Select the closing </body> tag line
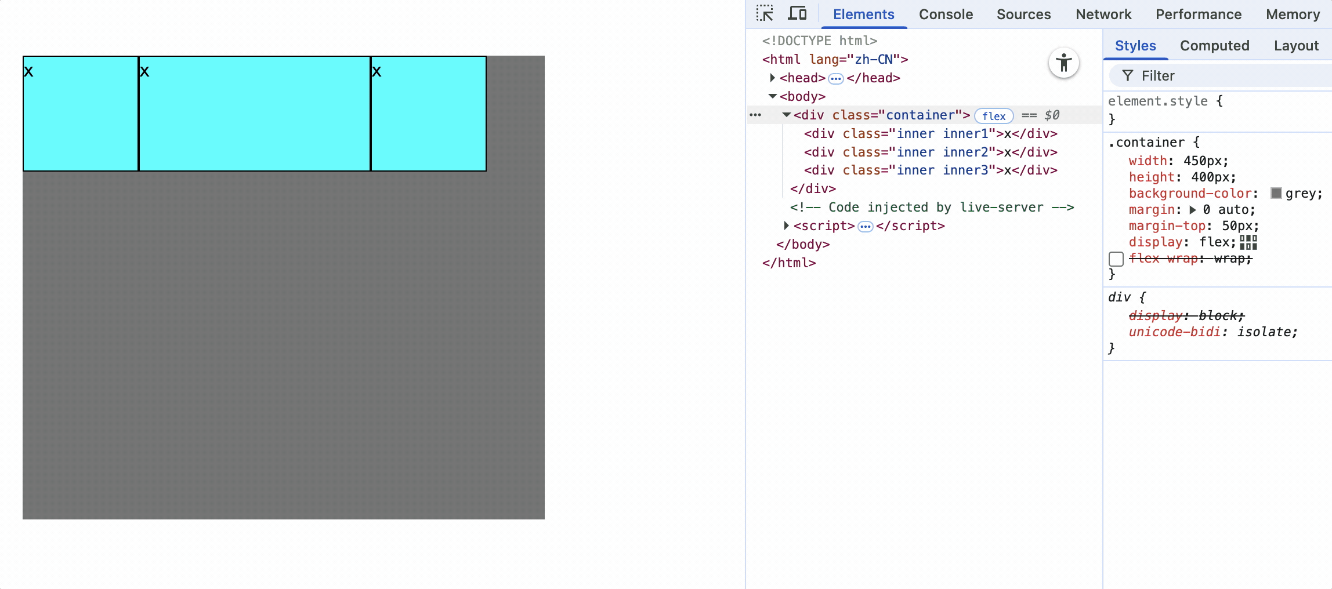 tap(803, 245)
